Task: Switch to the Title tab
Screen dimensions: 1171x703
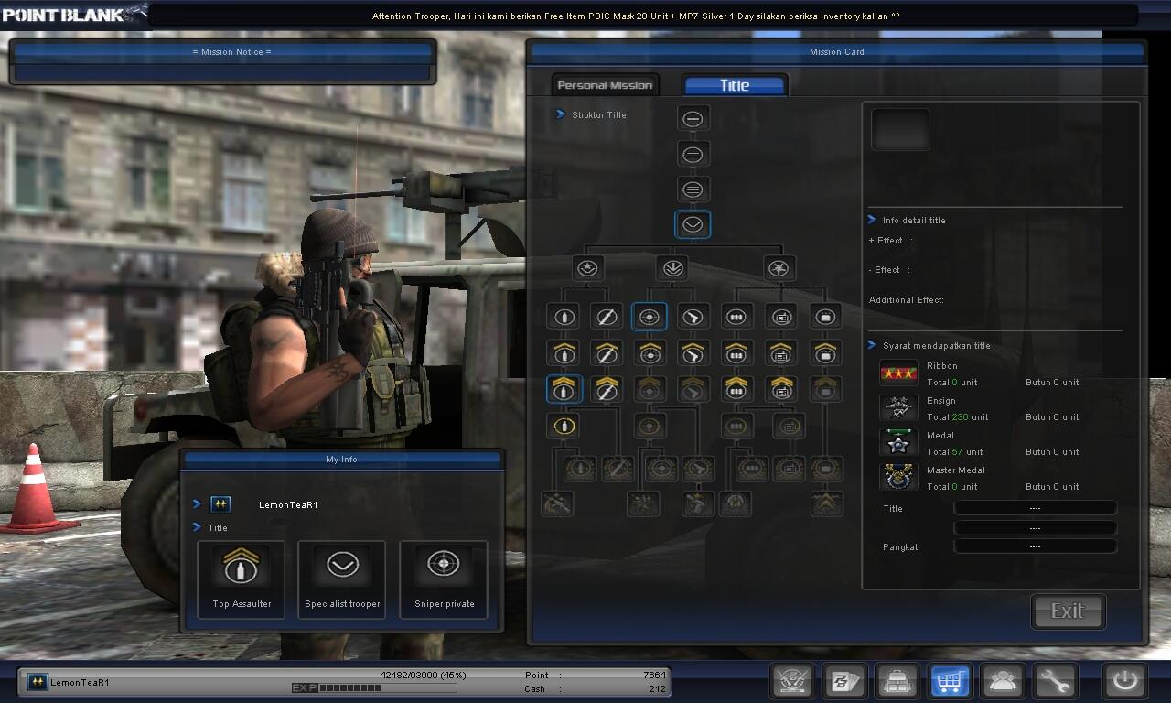Action: tap(735, 85)
